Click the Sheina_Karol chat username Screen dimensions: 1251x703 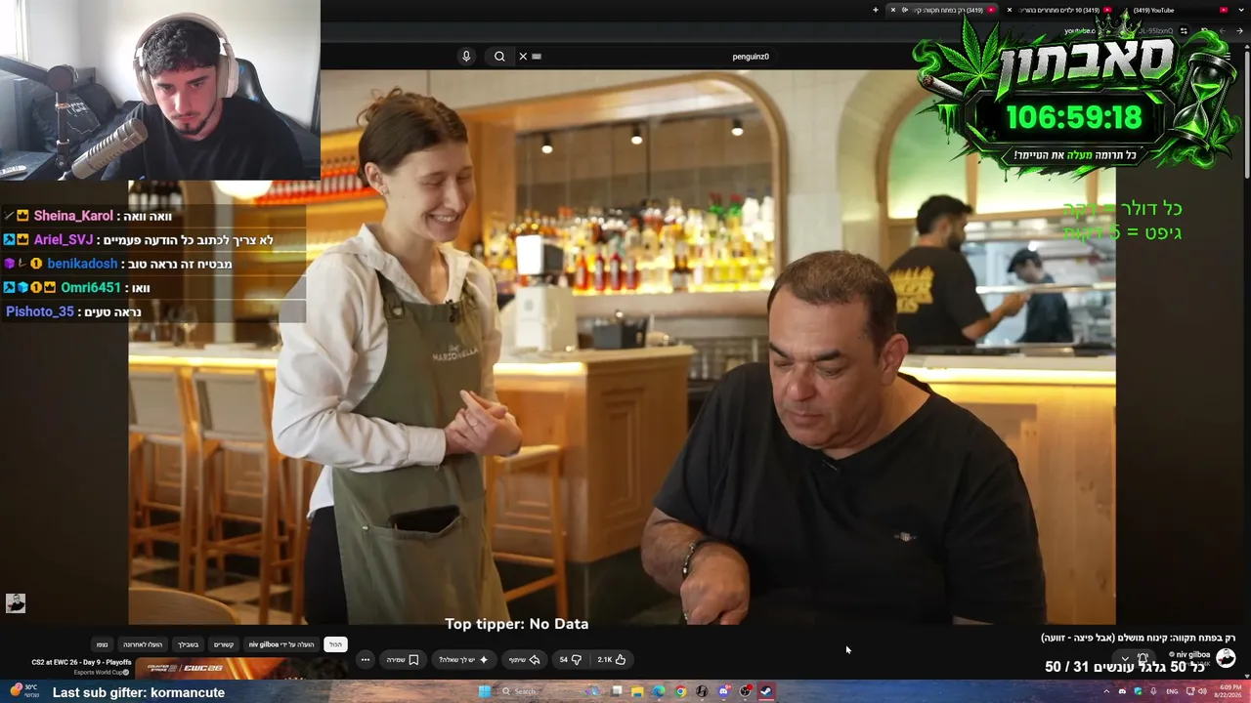73,216
